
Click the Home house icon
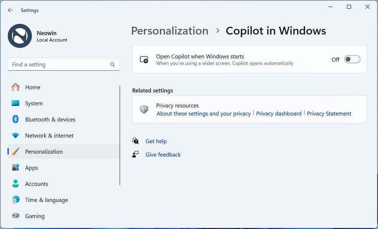(15, 87)
